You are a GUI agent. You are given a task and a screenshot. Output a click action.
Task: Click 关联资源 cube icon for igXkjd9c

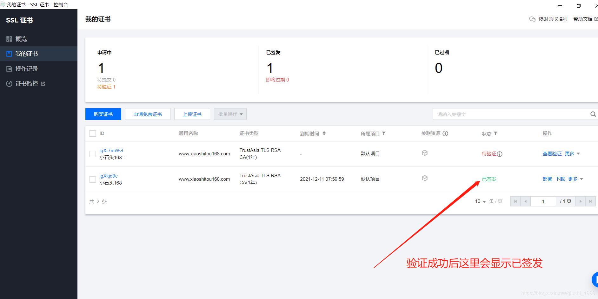coord(425,179)
